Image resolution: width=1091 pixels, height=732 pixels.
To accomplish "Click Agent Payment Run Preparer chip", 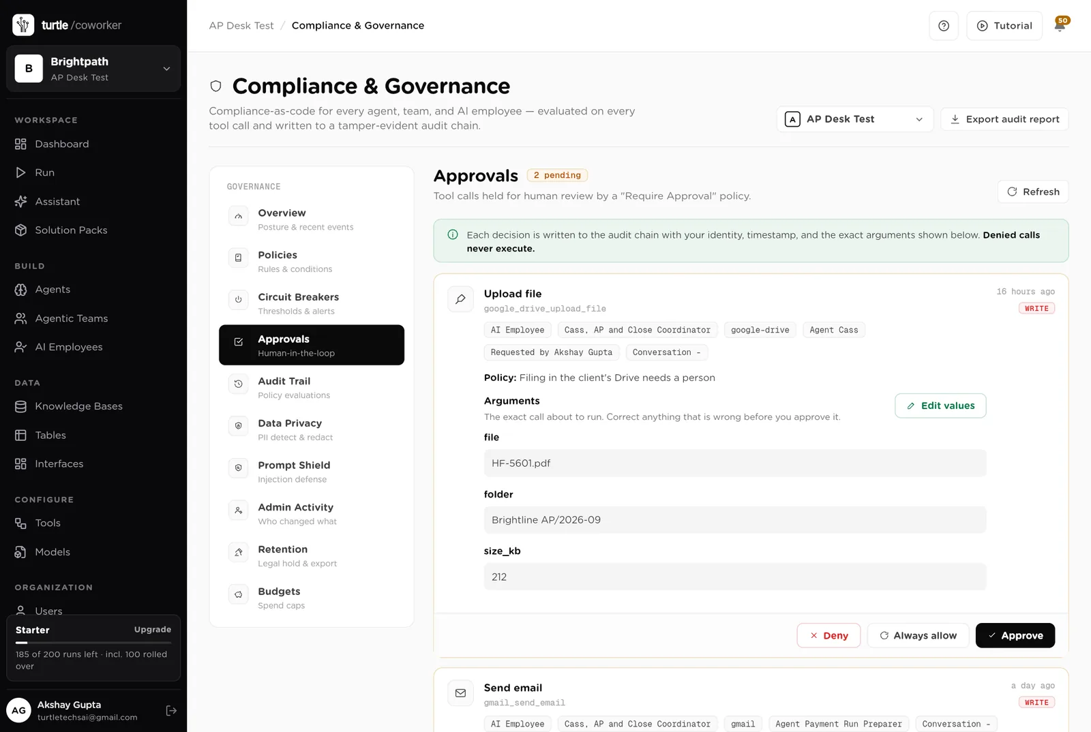I will click(839, 724).
